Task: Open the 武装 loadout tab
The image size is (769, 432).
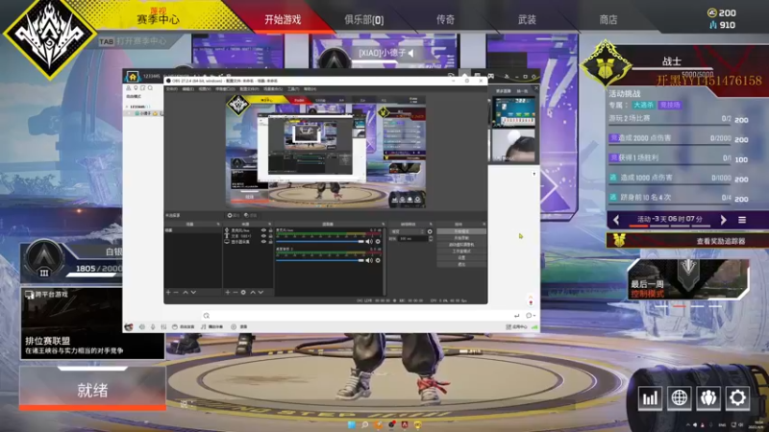Action: tap(527, 19)
